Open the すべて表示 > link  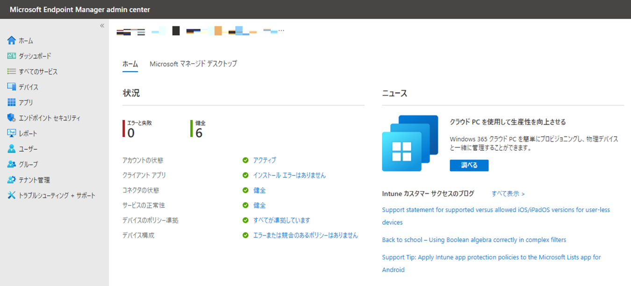tap(508, 193)
